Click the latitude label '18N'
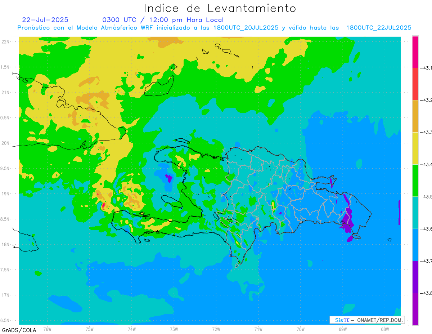Screen dimensions: 432x334 pyautogui.click(x=6, y=244)
